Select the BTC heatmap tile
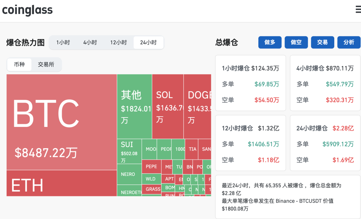 [x=62, y=122]
